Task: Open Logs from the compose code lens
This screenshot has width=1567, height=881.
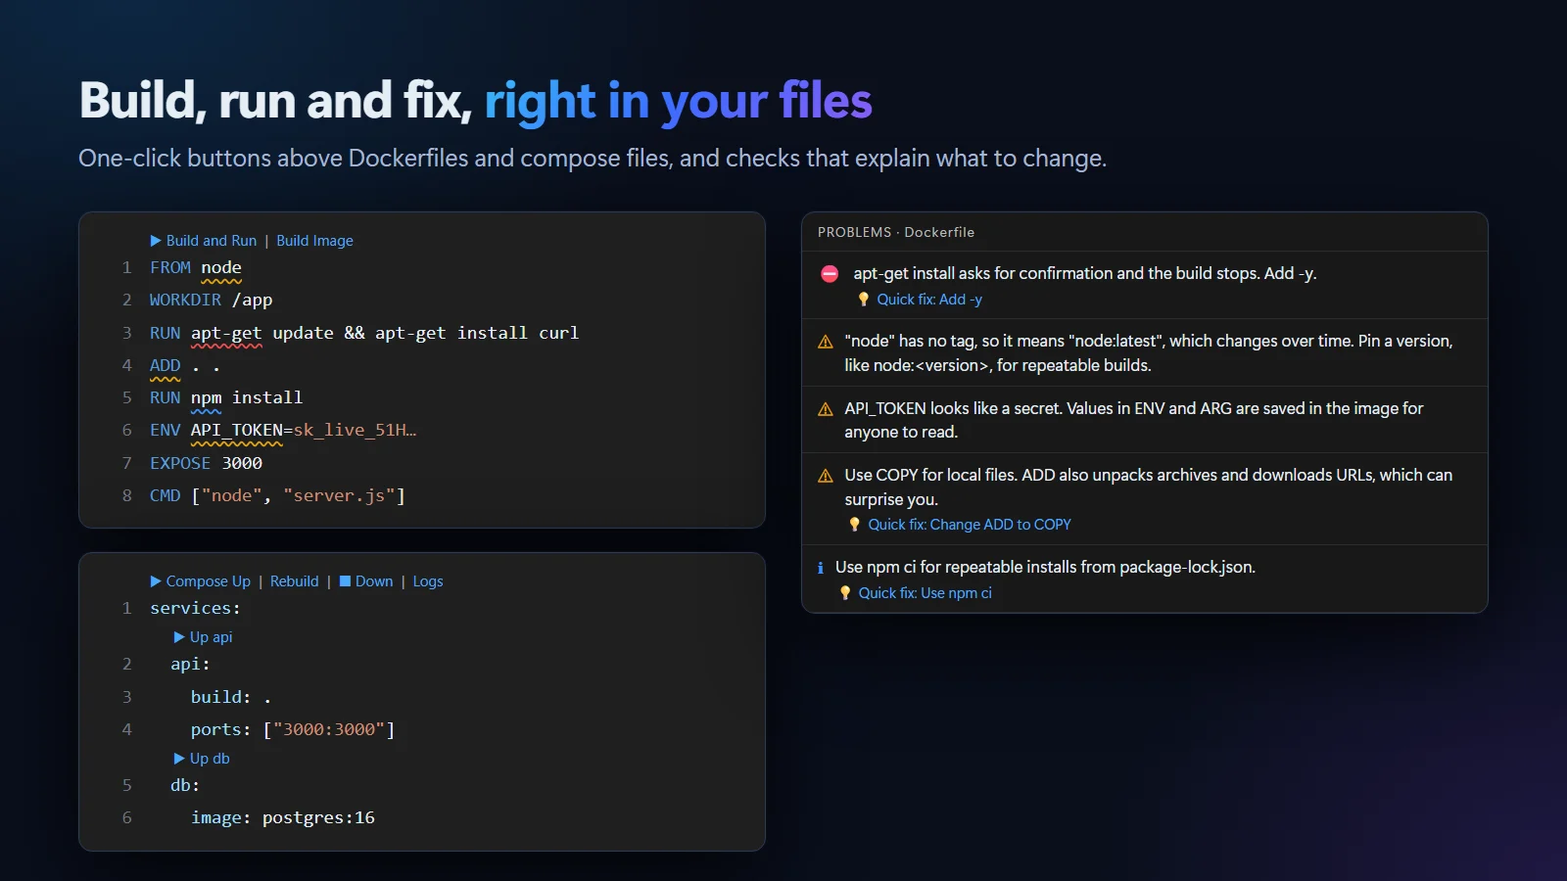Action: tap(428, 581)
